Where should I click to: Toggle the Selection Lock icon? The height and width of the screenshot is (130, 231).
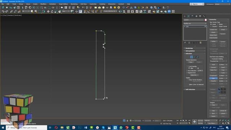pyautogui.click(x=127, y=121)
